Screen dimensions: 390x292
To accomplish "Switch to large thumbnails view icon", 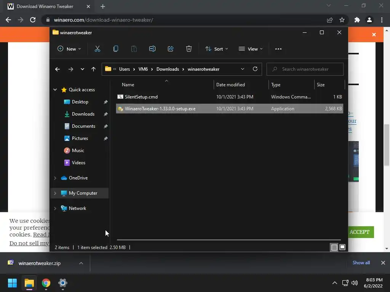I will pos(342,247).
